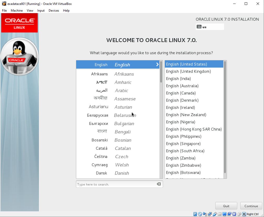This screenshot has height=217, width=264.
Task: Click the Quit button
Action: [226, 206]
